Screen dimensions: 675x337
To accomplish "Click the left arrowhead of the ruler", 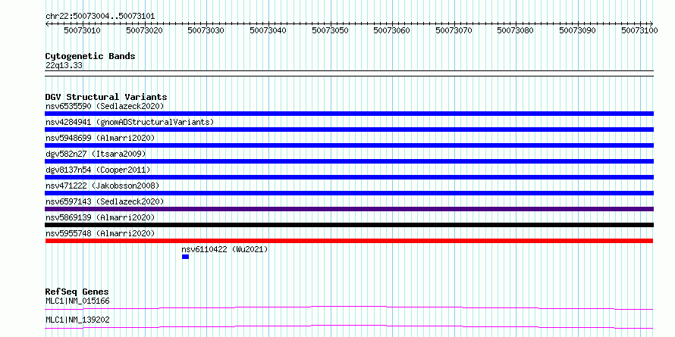I will click(x=47, y=23).
